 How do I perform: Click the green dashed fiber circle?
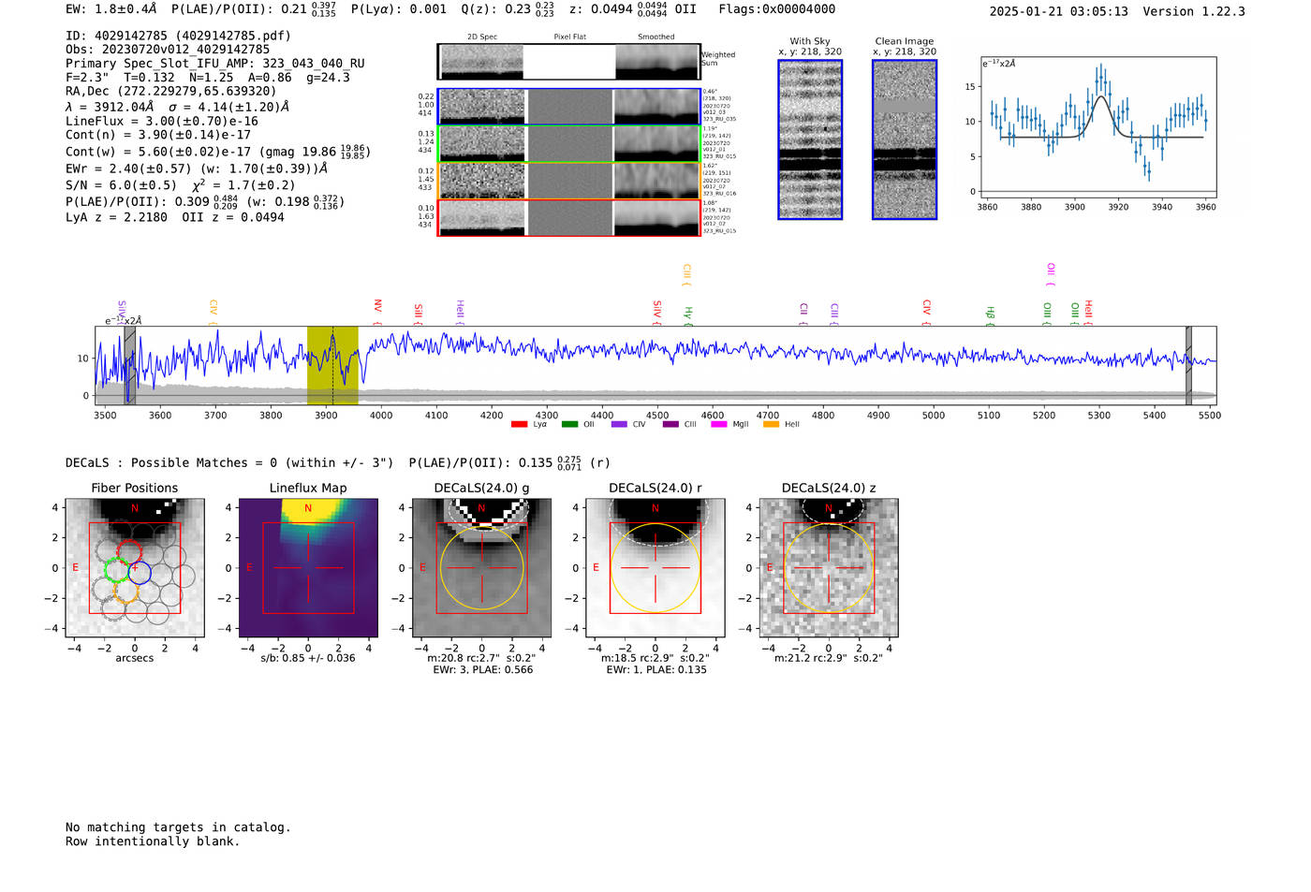pos(117,569)
